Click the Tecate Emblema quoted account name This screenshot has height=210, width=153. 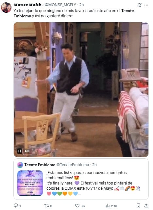[x=40, y=165]
